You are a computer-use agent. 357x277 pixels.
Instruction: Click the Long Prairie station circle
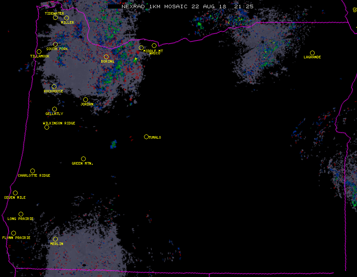(x=21, y=214)
